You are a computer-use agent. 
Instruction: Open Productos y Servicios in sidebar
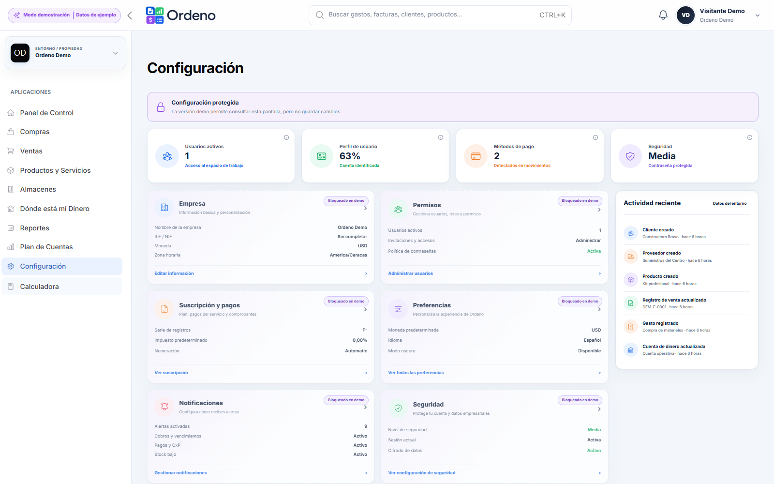click(62, 170)
